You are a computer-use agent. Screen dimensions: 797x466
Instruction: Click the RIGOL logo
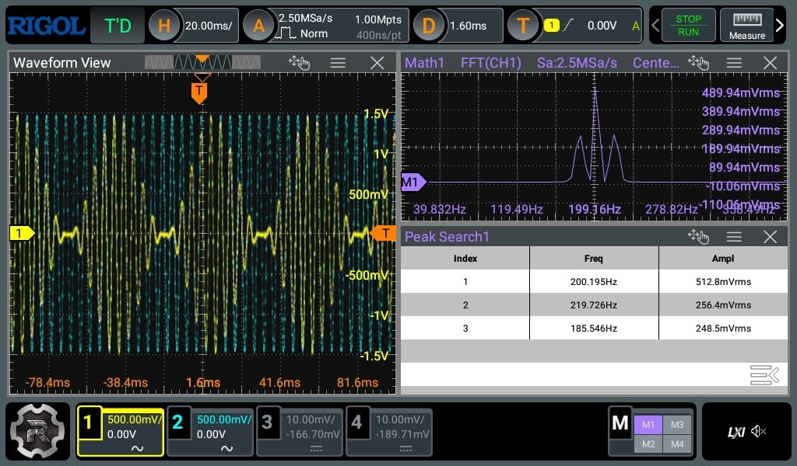[46, 26]
